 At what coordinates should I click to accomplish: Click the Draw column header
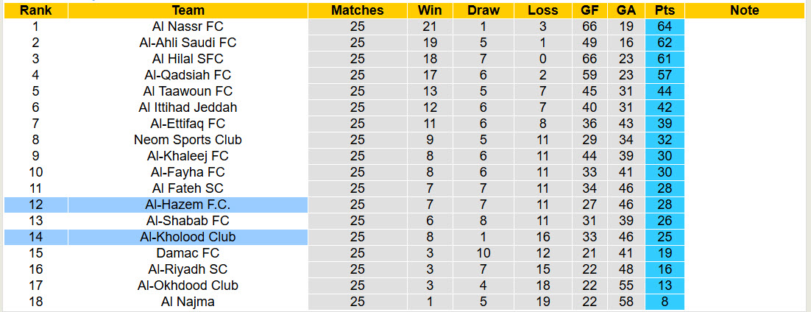(484, 10)
